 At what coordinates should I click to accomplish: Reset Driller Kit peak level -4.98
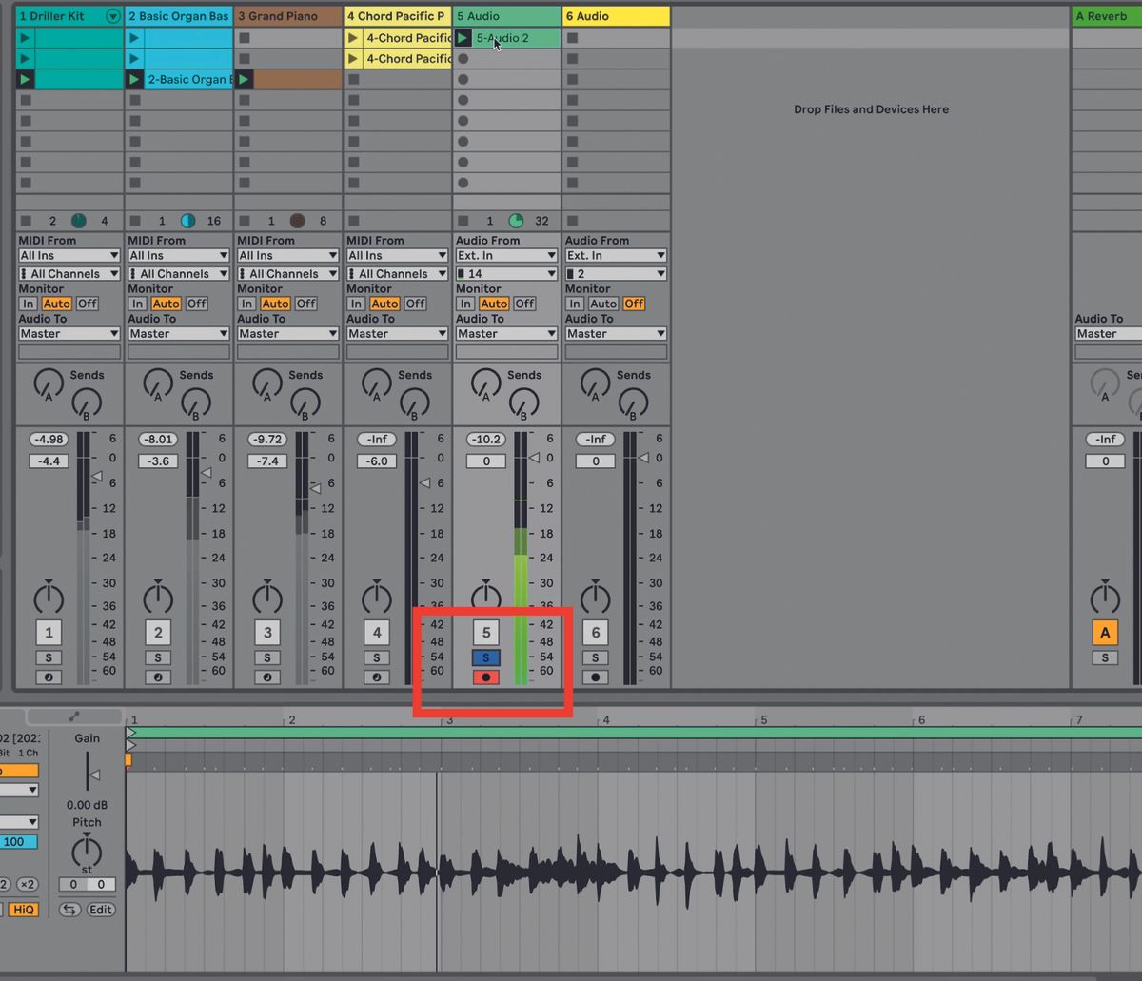49,440
